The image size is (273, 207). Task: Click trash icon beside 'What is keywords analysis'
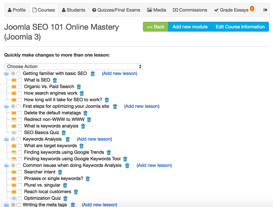coord(83,126)
